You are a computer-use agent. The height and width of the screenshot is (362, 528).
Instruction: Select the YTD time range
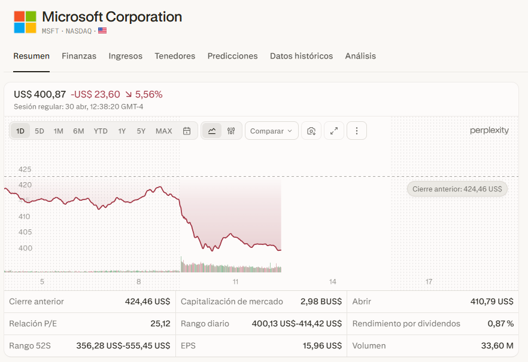click(101, 131)
